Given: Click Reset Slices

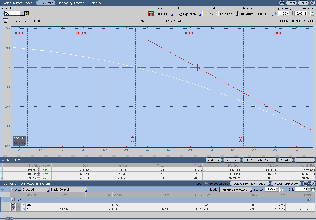Looking at the screenshot, I should tap(305, 160).
